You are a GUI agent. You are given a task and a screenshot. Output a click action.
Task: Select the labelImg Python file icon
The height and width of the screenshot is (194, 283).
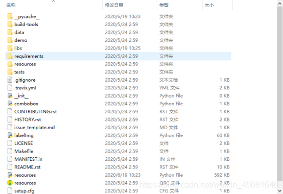(x=10, y=135)
